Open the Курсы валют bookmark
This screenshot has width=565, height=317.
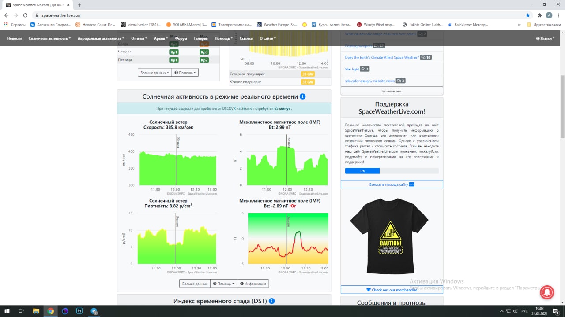click(331, 25)
